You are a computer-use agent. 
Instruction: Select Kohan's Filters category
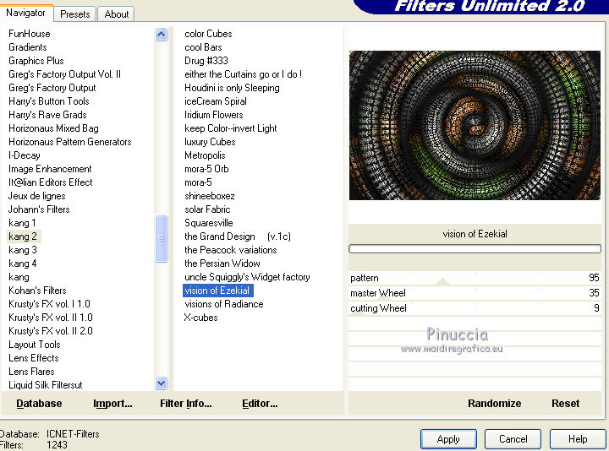click(x=37, y=291)
